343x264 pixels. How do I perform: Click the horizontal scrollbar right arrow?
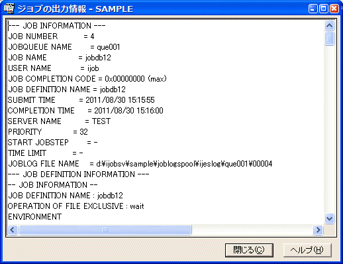pos(318,230)
